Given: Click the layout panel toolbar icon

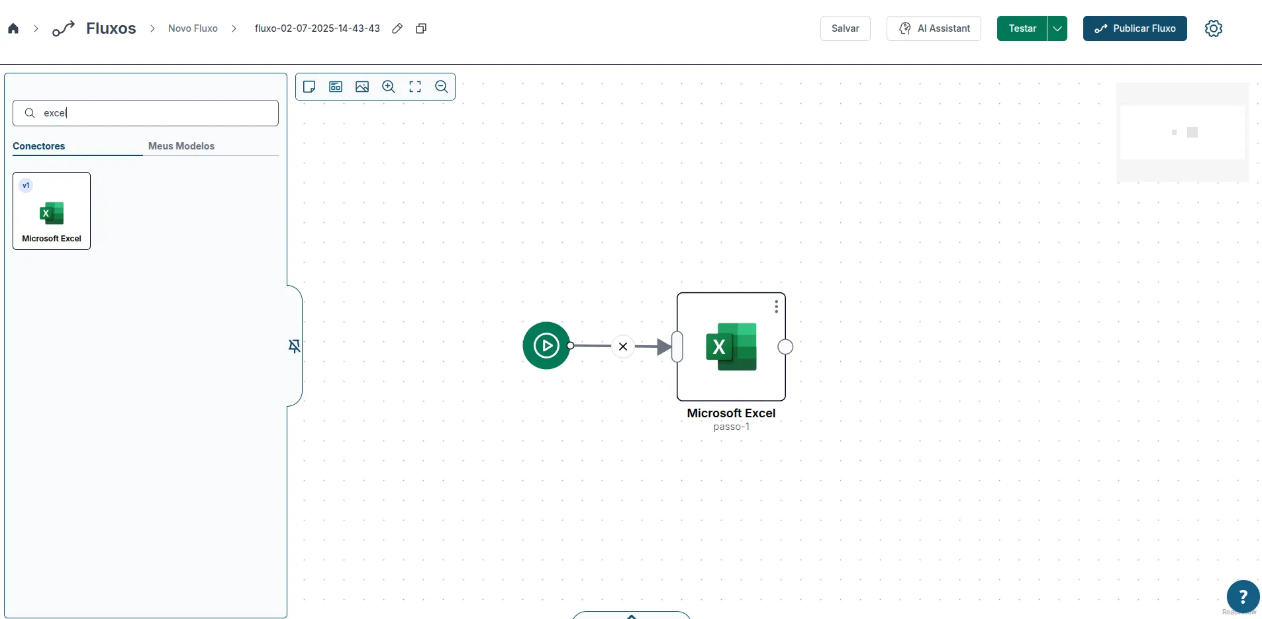Looking at the screenshot, I should [x=336, y=87].
